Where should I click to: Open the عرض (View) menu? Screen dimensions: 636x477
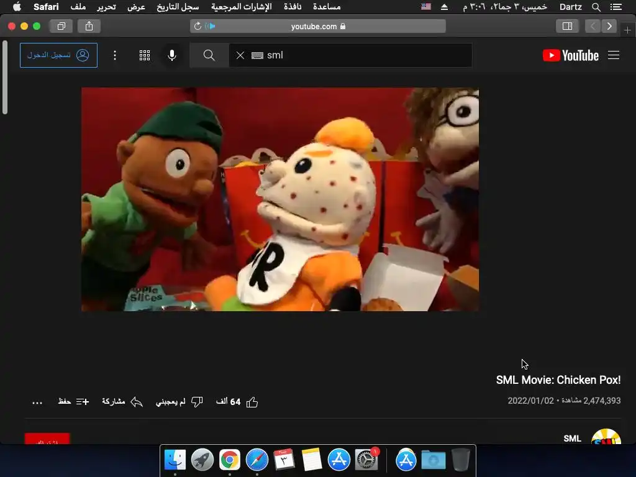(x=136, y=6)
